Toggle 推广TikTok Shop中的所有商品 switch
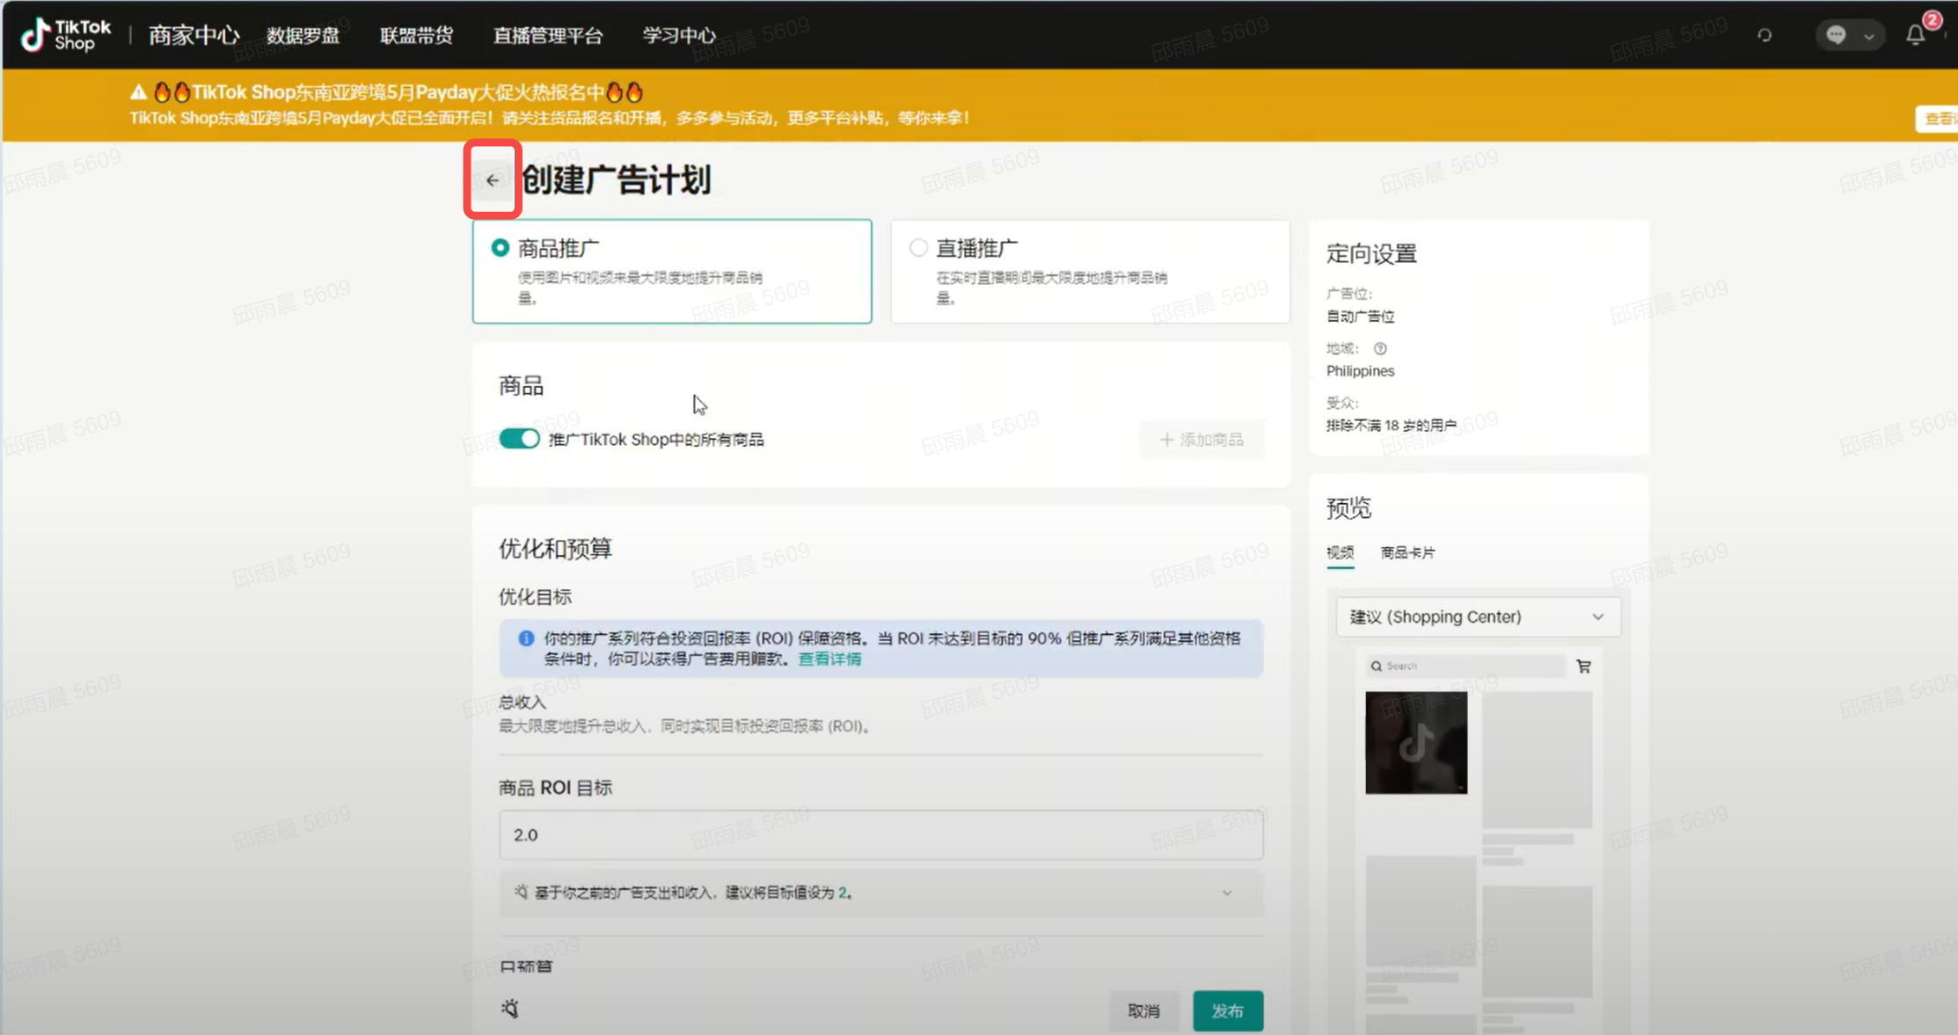Viewport: 1958px width, 1035px height. (519, 439)
